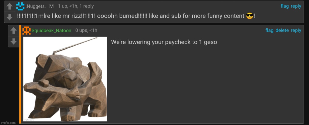Click the "1 up, <1h, 1 reply" info
Screen dimensions: 309x125
(76, 6)
